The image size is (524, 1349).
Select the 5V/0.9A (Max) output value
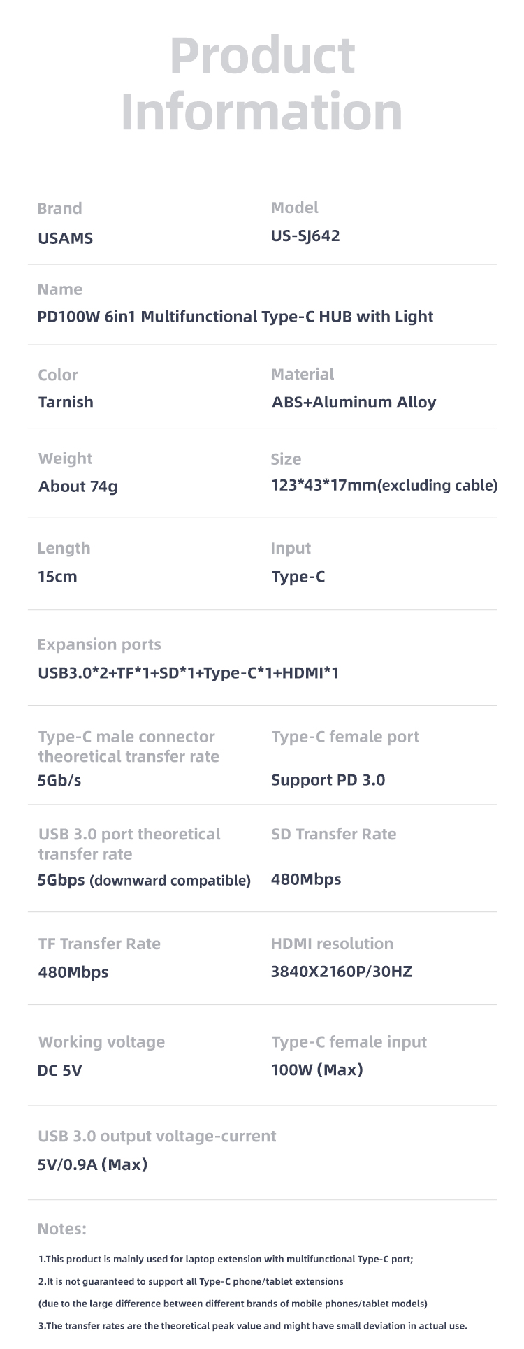coord(93,1164)
